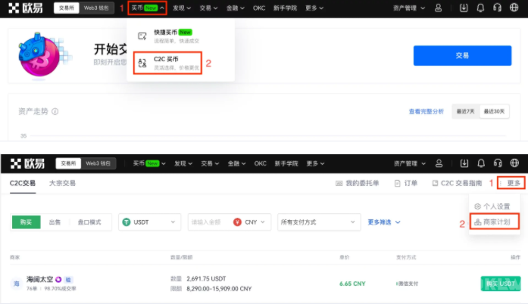Click the 填入金额 amount input field

coord(208,222)
